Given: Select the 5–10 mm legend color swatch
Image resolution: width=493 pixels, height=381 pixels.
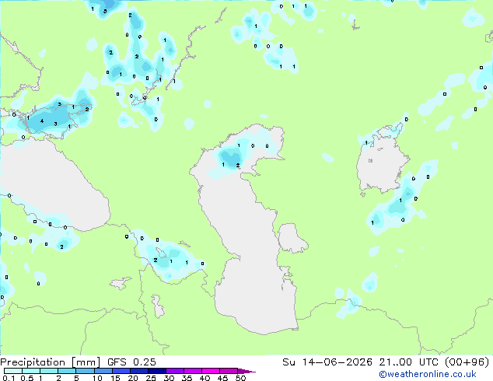Looking at the screenshot, I should [x=85, y=371].
